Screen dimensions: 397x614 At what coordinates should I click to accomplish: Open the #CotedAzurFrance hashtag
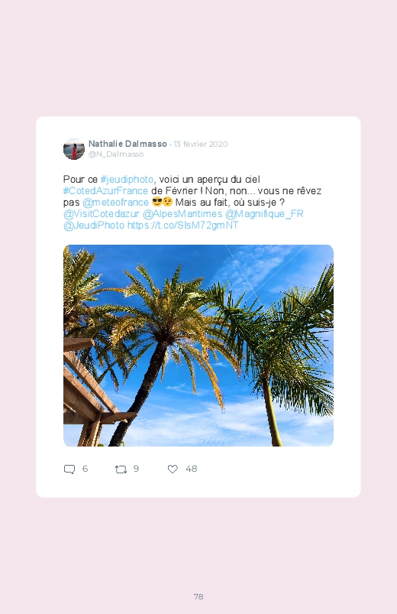tap(105, 190)
